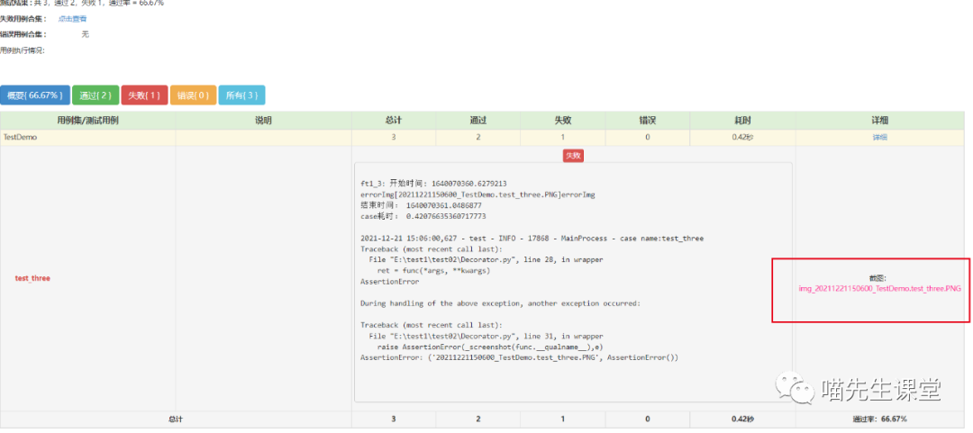The image size is (973, 433).
Task: Click the 通过率: 66.67% footer cell
Action: click(880, 419)
